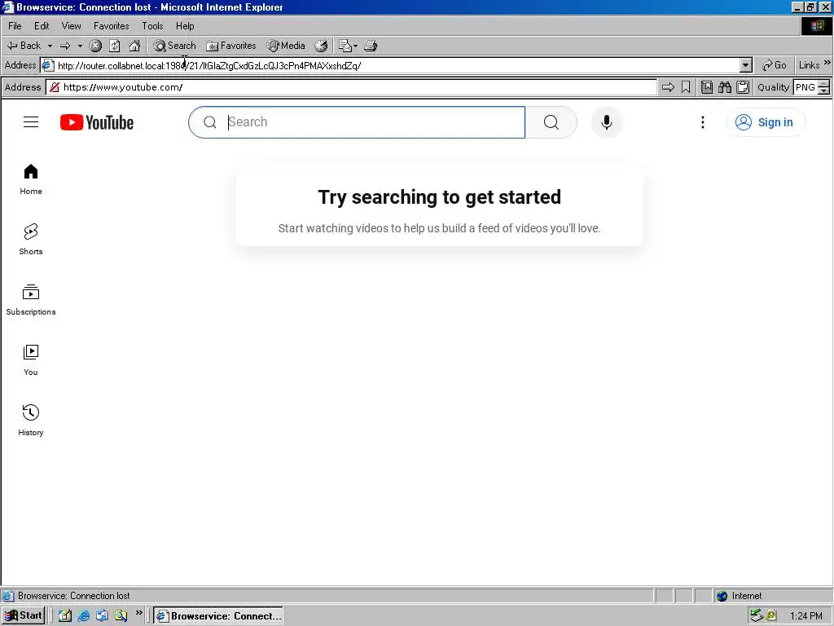The width and height of the screenshot is (834, 626).
Task: Click the Windows Start button
Action: pyautogui.click(x=23, y=616)
